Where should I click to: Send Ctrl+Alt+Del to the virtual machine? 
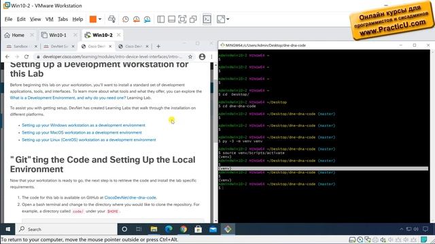click(x=111, y=19)
